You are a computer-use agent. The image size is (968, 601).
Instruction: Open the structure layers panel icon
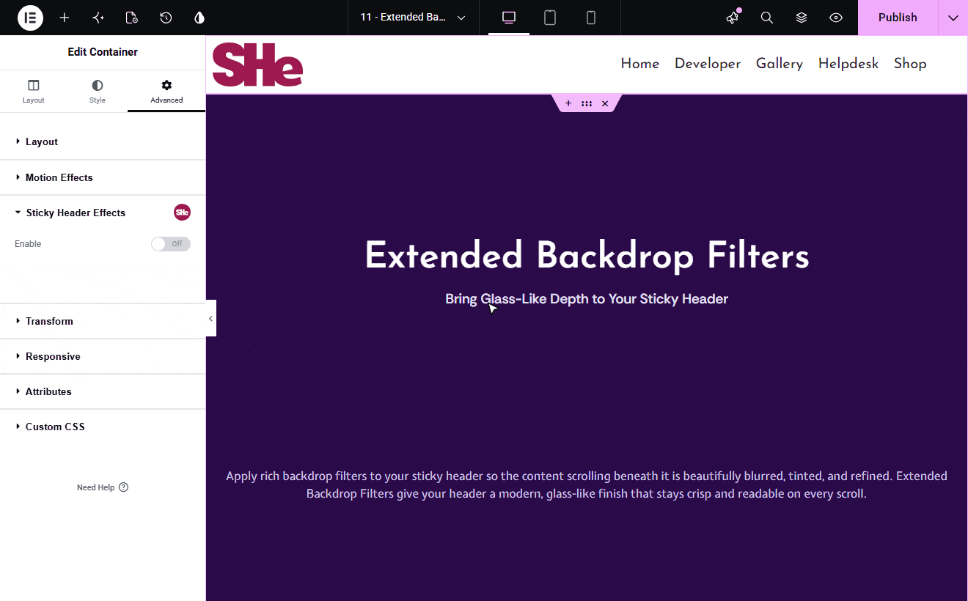[x=802, y=18]
